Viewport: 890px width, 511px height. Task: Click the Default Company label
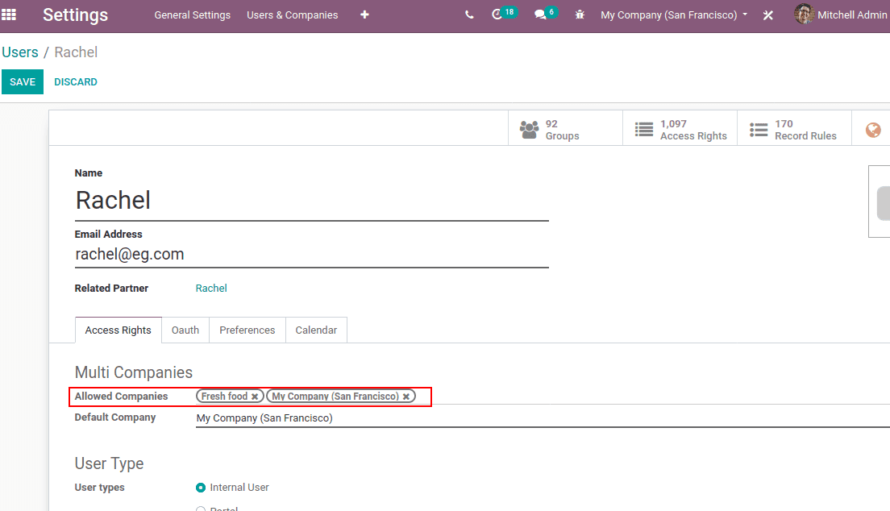coord(114,418)
